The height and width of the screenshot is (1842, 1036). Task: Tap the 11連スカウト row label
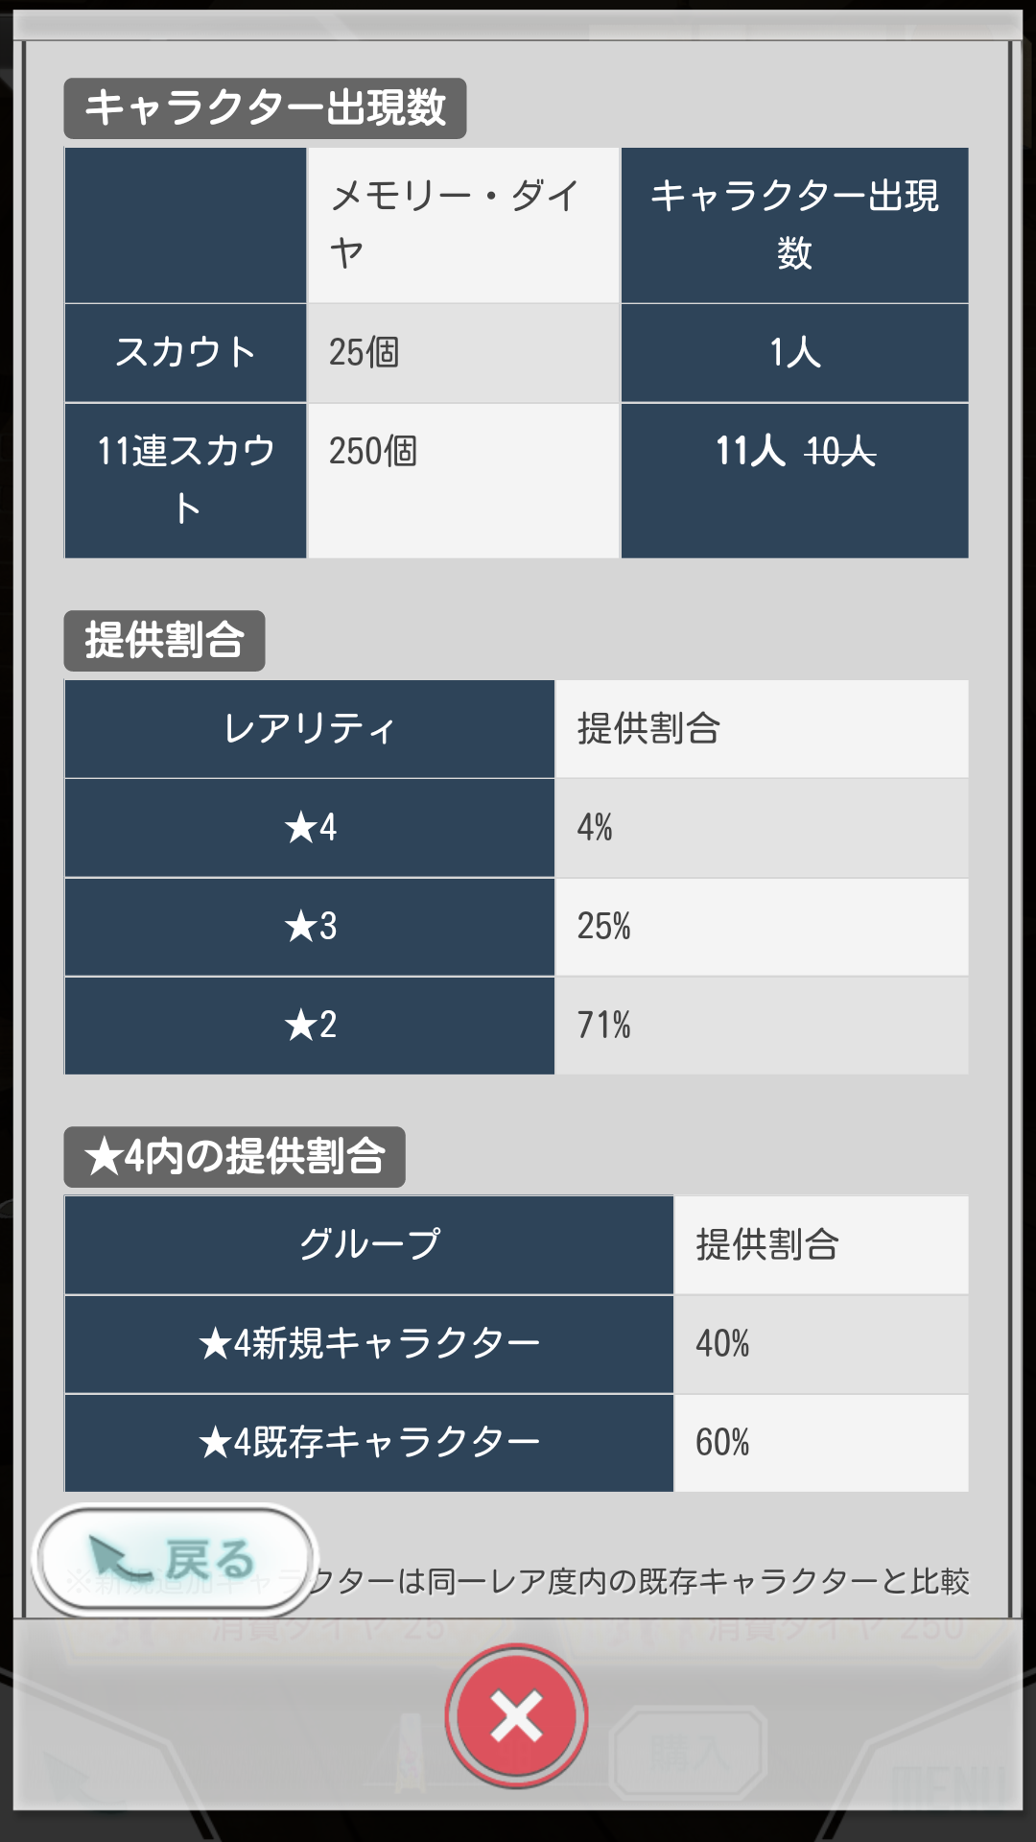tap(185, 480)
